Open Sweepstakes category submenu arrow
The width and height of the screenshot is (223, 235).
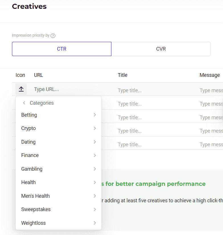tap(95, 209)
